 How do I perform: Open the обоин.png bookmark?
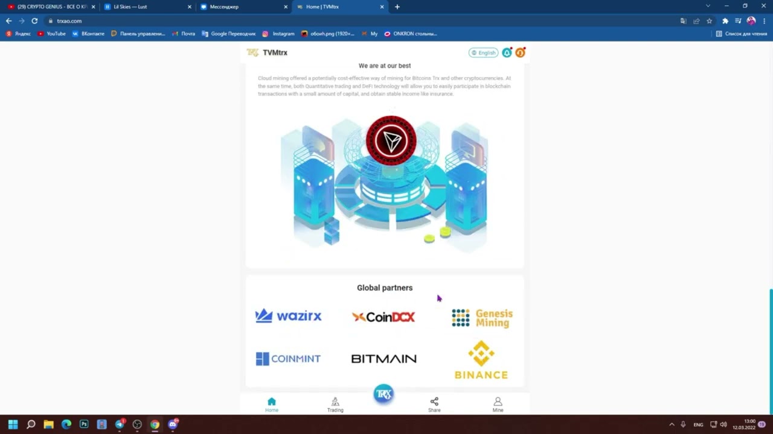tap(327, 34)
